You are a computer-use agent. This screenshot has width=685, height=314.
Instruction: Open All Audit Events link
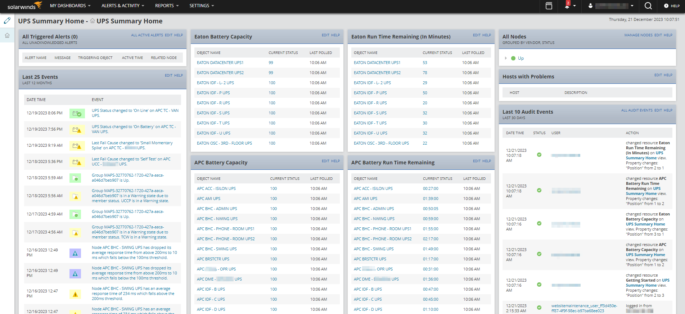point(637,110)
